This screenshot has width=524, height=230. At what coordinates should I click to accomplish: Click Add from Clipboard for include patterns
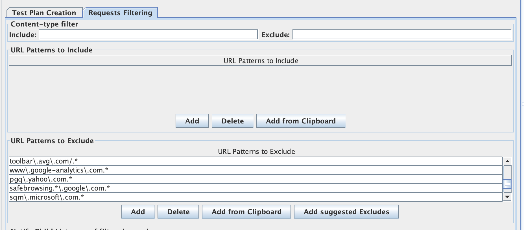tap(300, 121)
